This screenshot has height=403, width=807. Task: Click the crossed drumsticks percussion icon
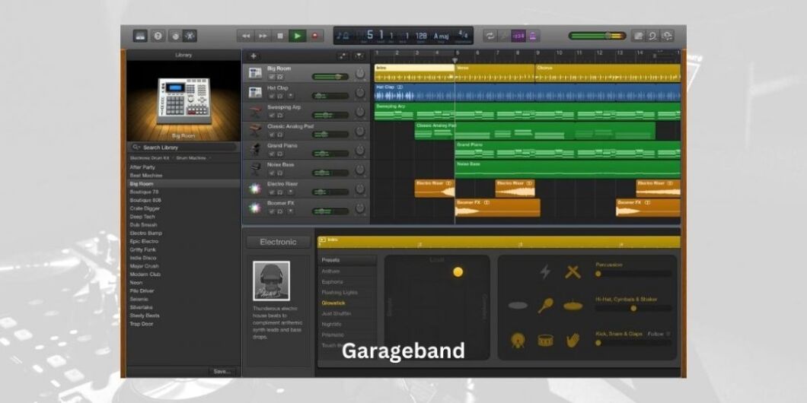pos(573,271)
